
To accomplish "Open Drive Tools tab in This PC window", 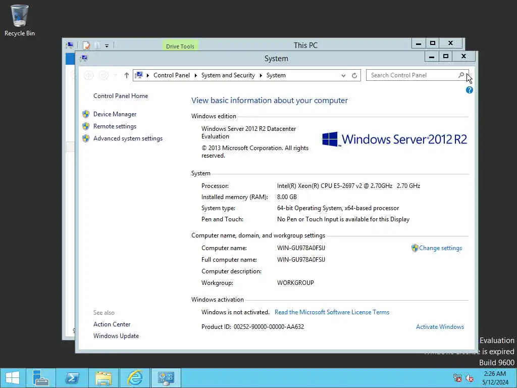I will click(x=180, y=46).
